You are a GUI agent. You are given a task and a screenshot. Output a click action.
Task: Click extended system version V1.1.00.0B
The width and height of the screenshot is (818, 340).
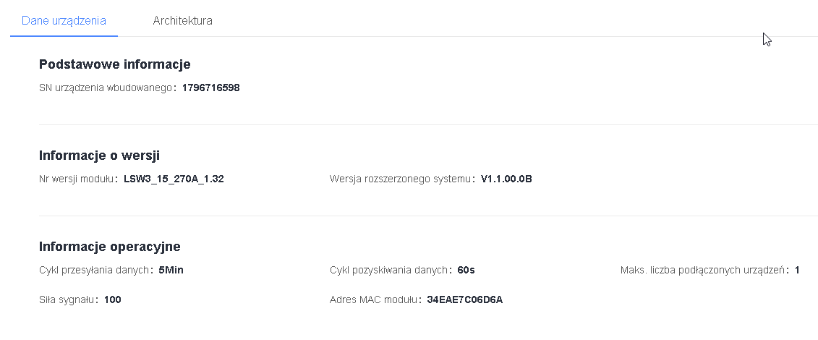[x=506, y=179]
